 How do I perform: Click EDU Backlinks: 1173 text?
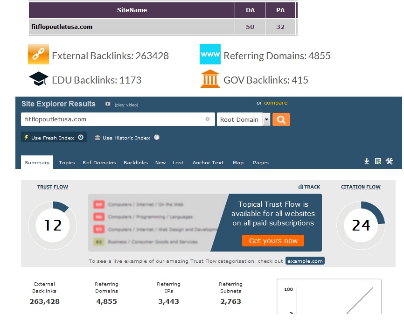(x=97, y=80)
